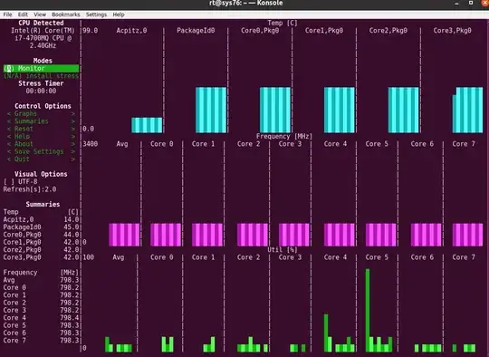Open the Summaries control option
Screen dimensions: 489x357
(x=41, y=121)
